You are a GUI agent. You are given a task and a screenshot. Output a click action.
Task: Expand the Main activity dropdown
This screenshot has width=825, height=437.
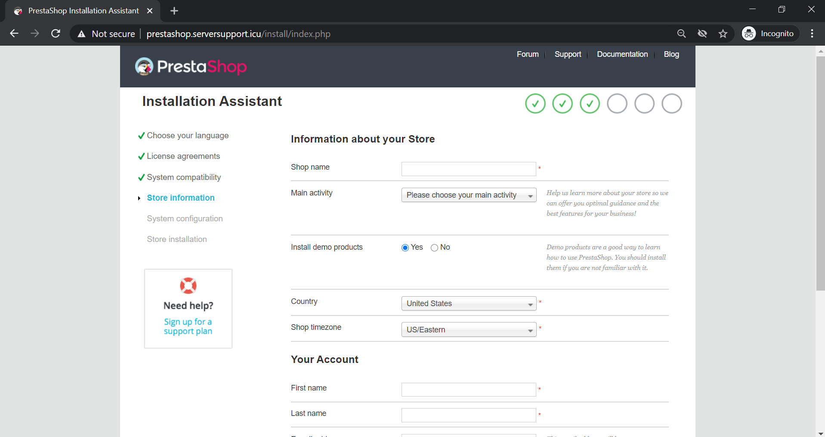point(469,195)
